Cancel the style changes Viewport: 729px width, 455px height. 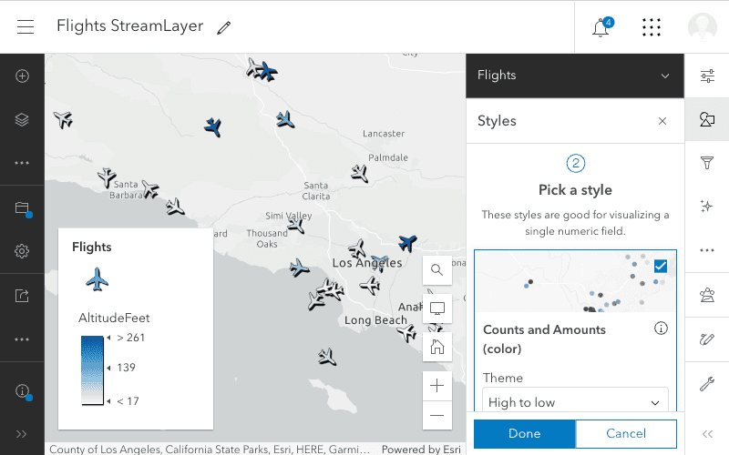pyautogui.click(x=626, y=434)
